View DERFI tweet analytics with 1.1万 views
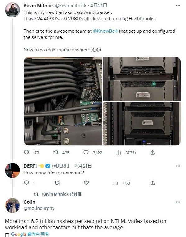 click(115, 183)
